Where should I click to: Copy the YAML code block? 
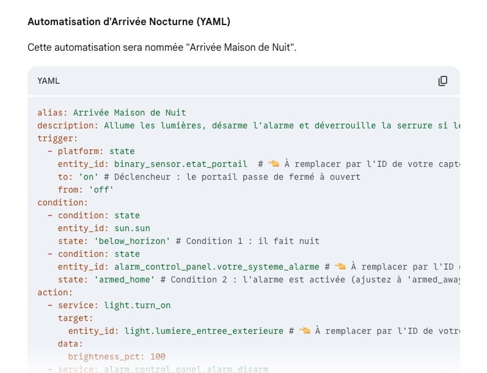pyautogui.click(x=442, y=81)
